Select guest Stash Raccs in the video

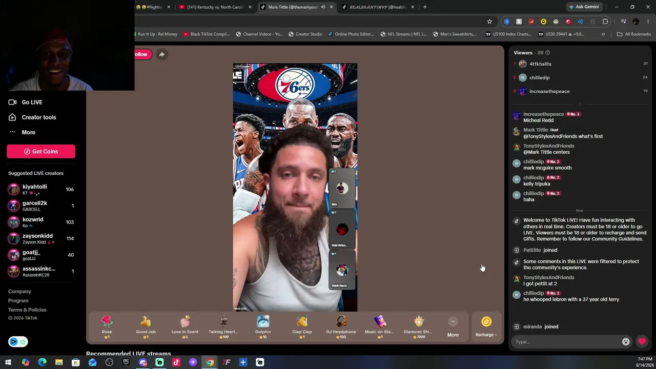[342, 270]
